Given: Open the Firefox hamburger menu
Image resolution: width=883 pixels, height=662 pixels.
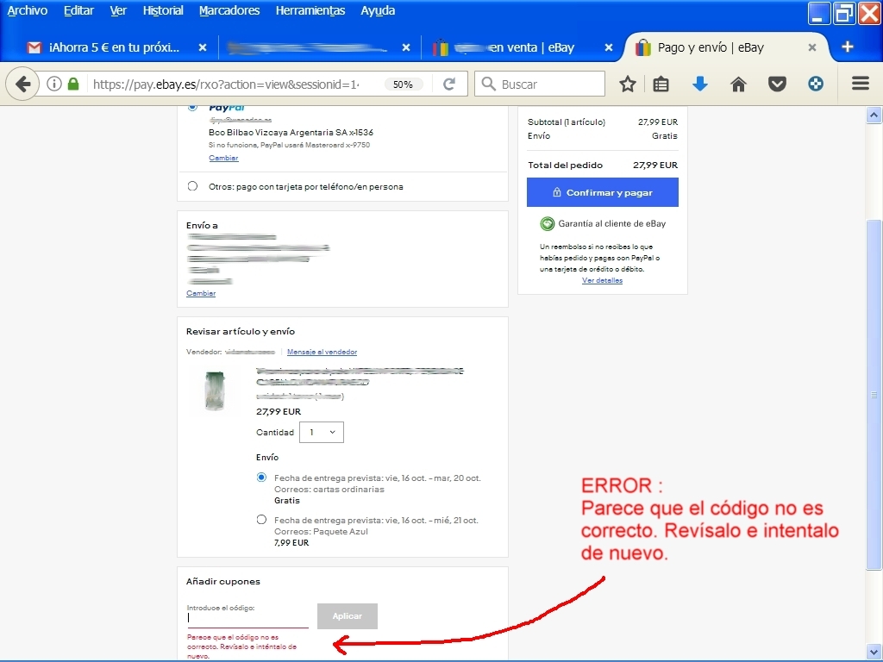Looking at the screenshot, I should point(861,84).
